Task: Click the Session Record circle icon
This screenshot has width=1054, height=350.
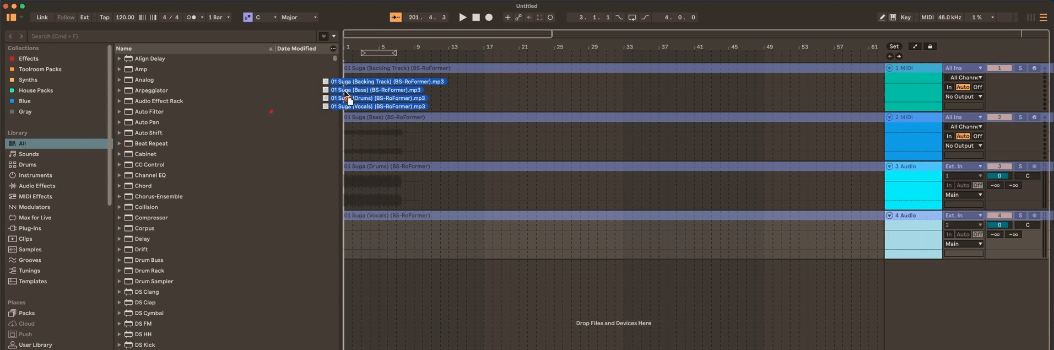Action: pyautogui.click(x=550, y=18)
